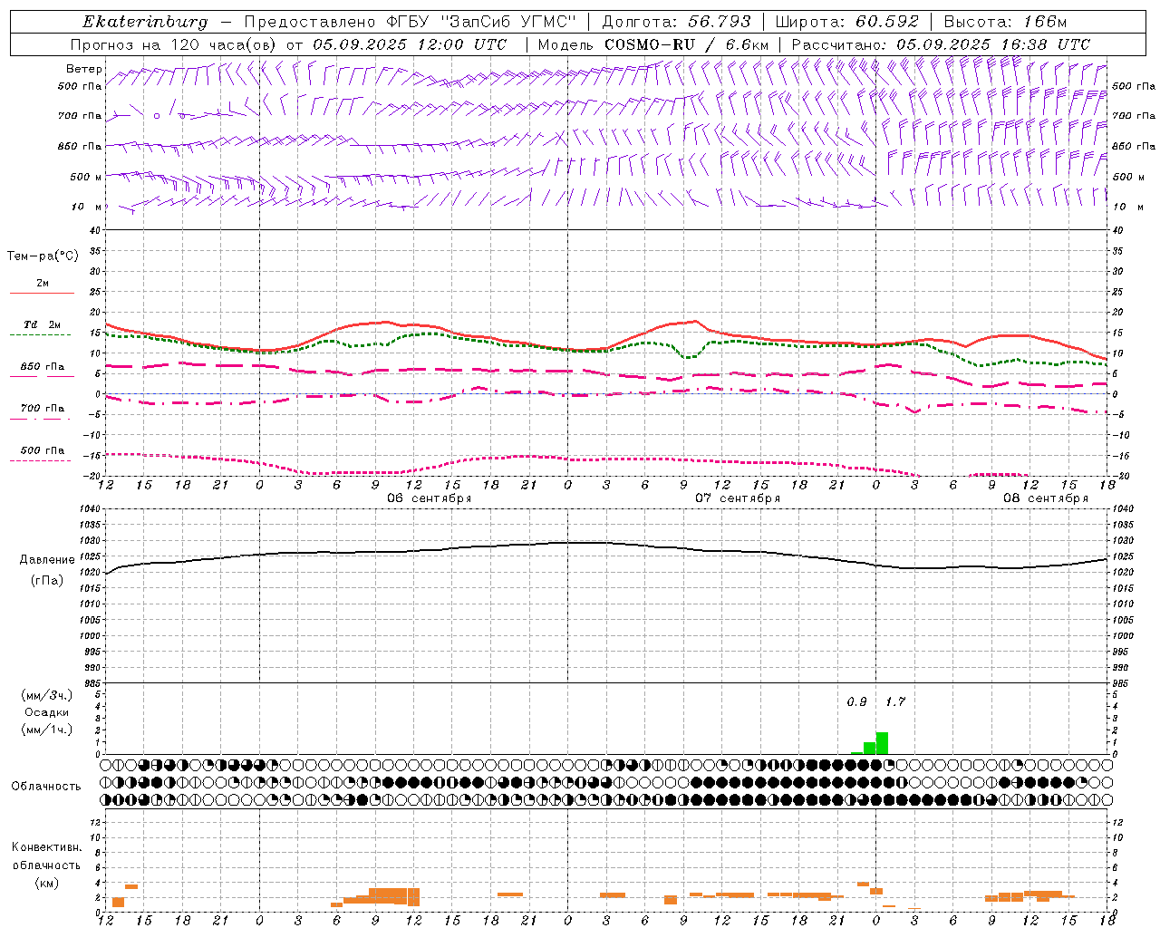Viewport: 1160px width, 928px height.
Task: Click the Давление pressure panel label
Action: [x=47, y=560]
